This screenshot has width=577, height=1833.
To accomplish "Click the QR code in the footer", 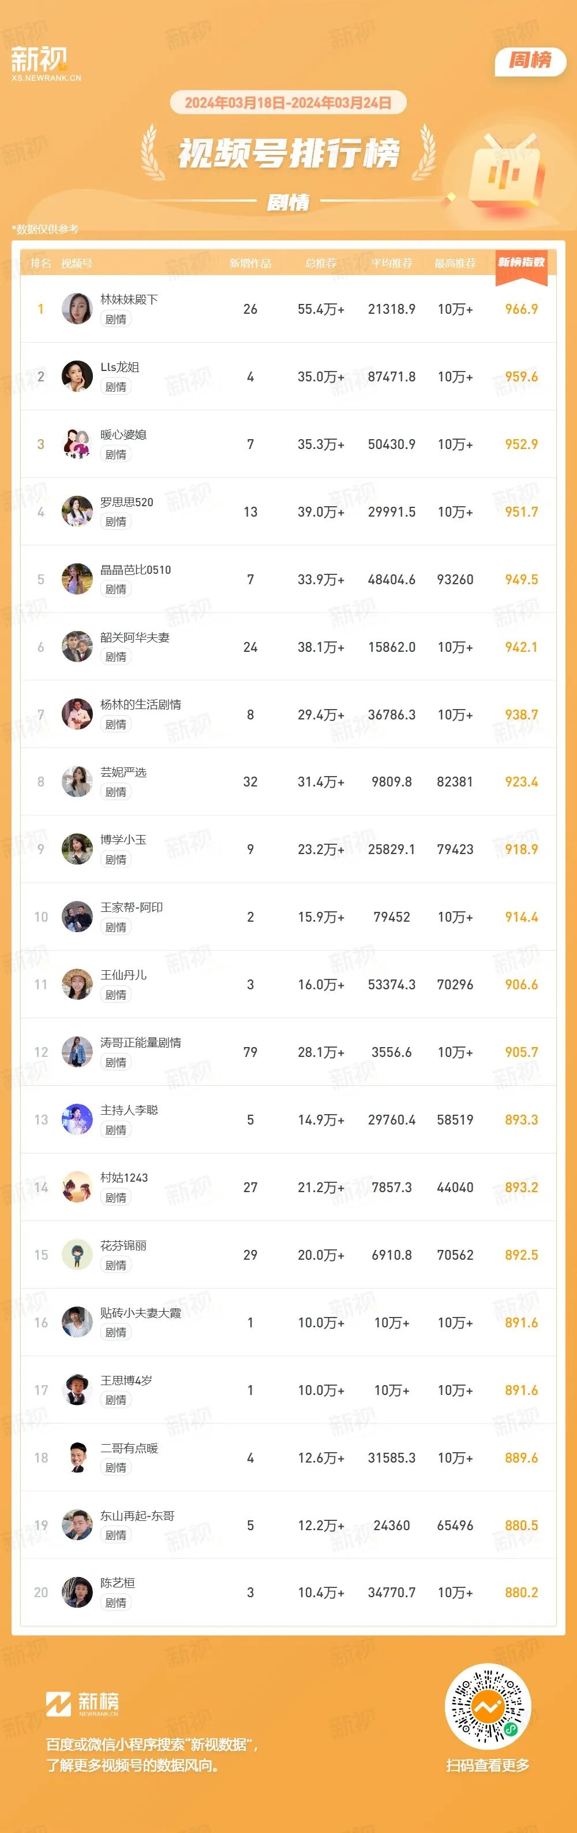I will 488,1706.
